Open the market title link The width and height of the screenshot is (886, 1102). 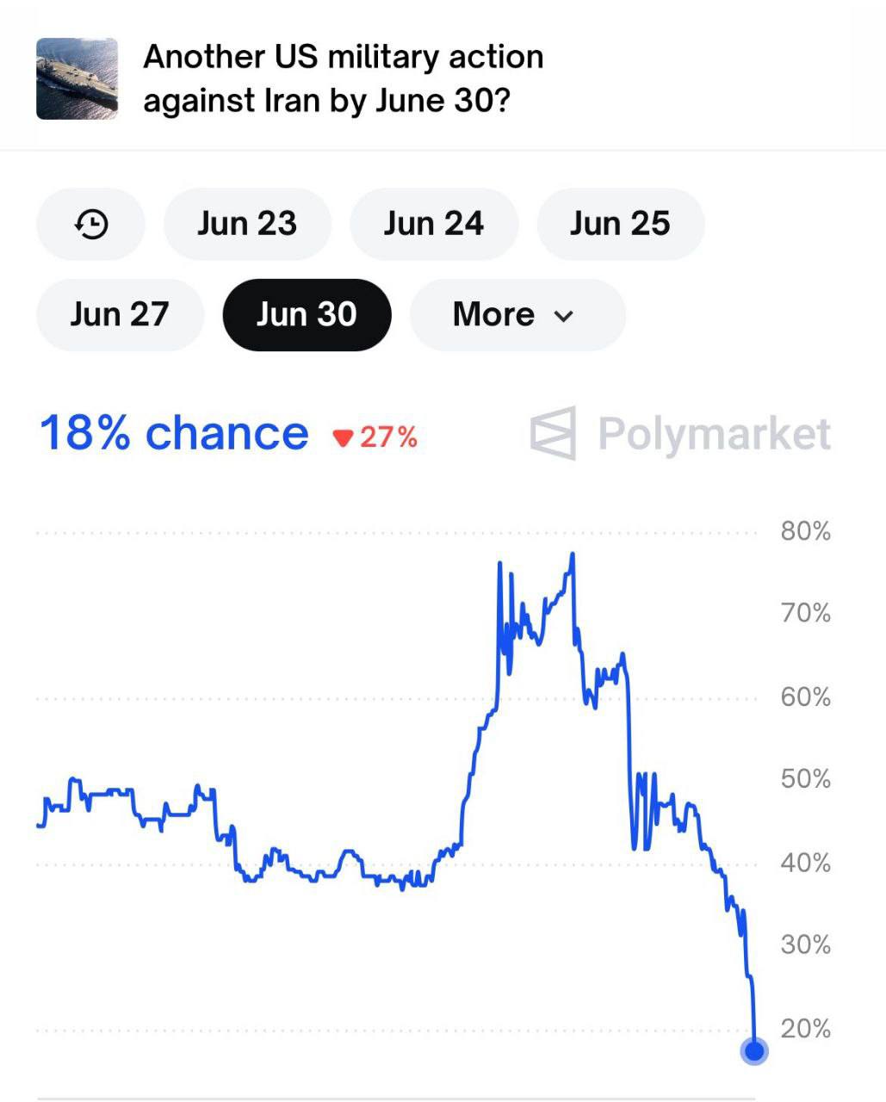[x=344, y=78]
